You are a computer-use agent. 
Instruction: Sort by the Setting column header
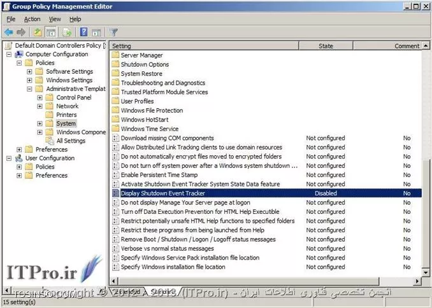(x=204, y=46)
